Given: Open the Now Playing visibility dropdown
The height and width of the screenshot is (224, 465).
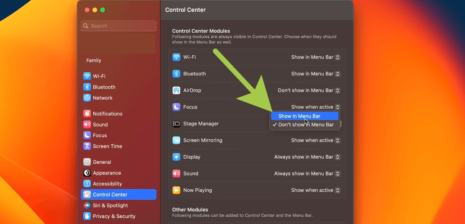Looking at the screenshot, I should (316, 190).
